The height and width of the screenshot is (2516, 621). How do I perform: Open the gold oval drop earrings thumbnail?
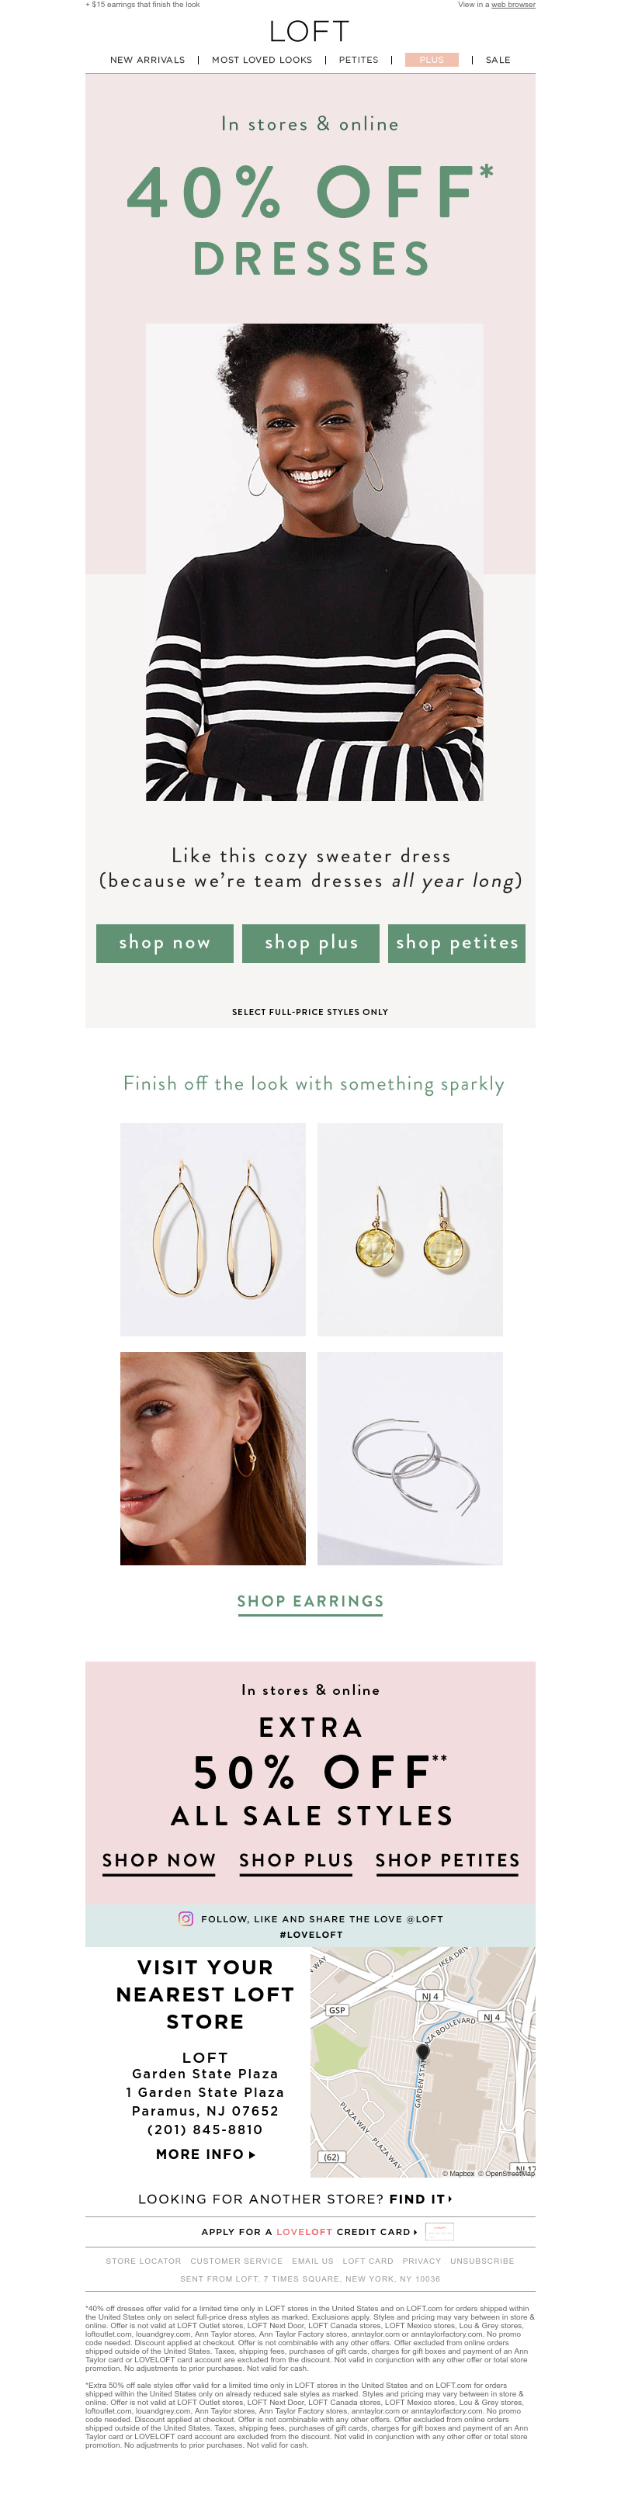tap(213, 1229)
